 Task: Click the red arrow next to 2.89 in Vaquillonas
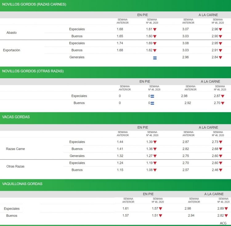point(226,209)
